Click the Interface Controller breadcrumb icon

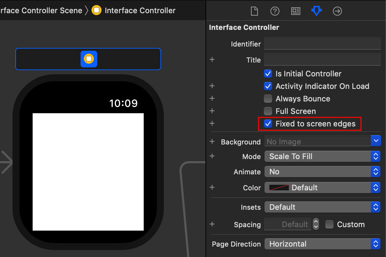96,10
